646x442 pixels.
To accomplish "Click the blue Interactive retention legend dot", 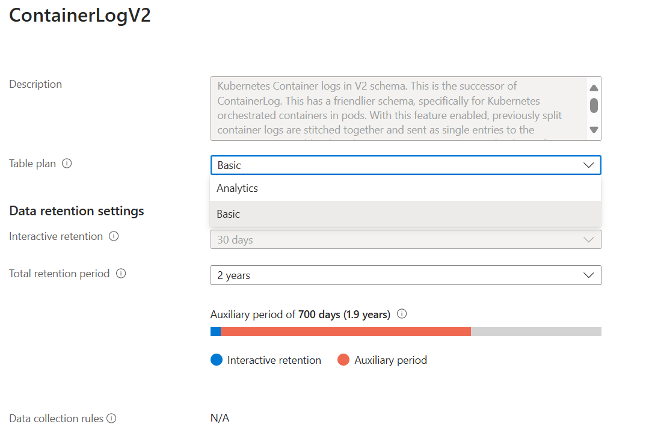I will coord(217,360).
